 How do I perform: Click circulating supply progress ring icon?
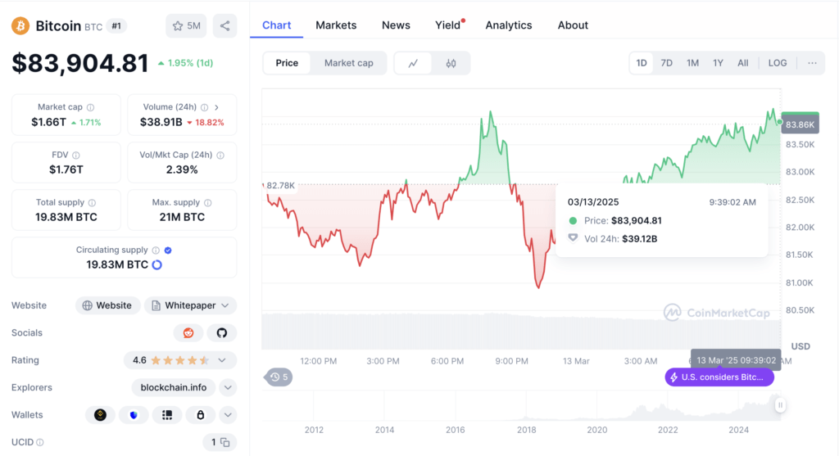point(156,264)
